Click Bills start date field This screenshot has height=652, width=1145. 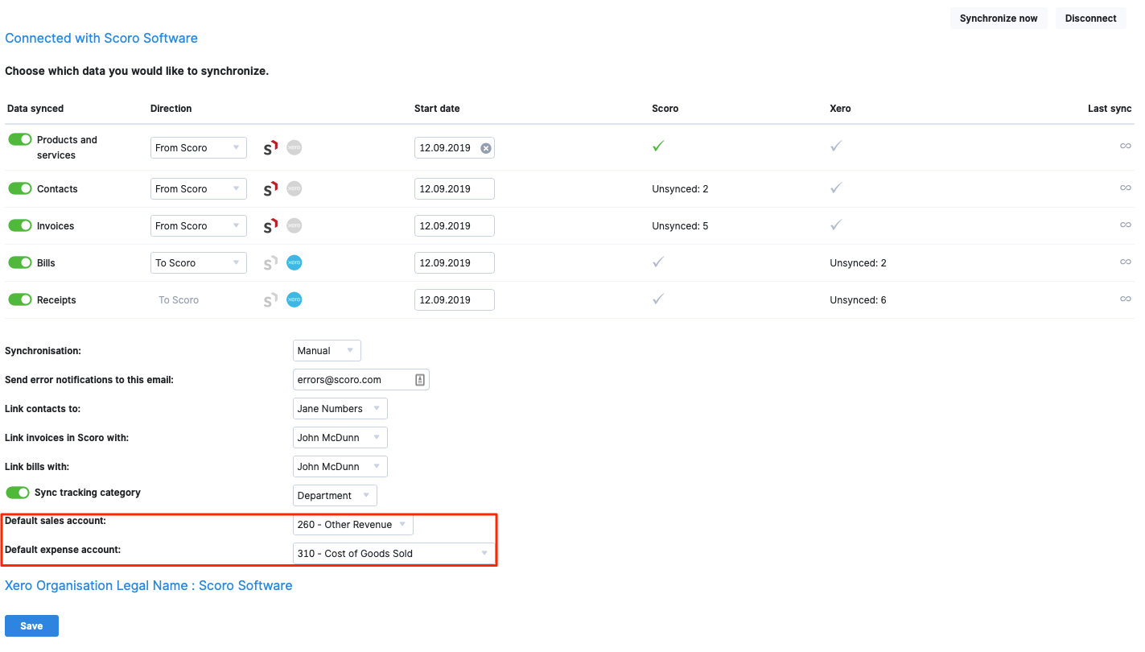tap(455, 263)
